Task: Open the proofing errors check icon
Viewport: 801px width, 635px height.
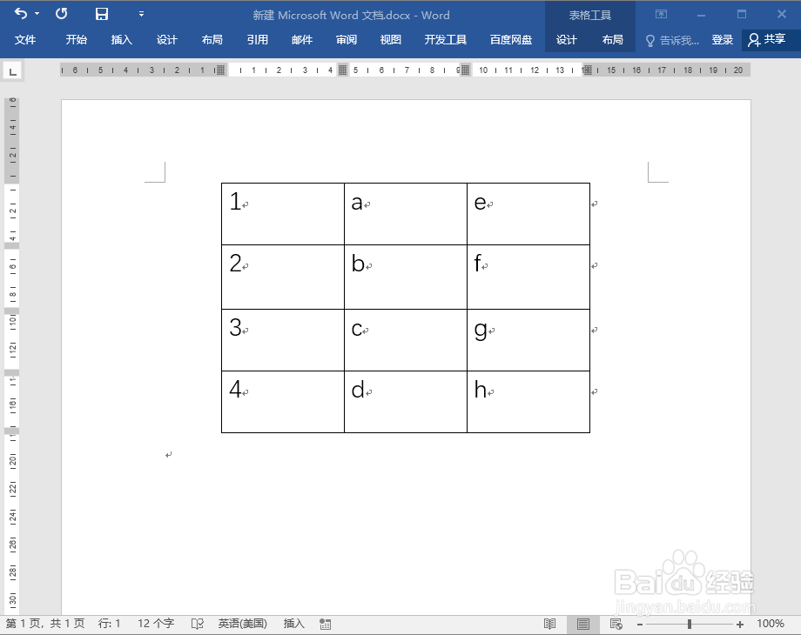Action: point(197,624)
